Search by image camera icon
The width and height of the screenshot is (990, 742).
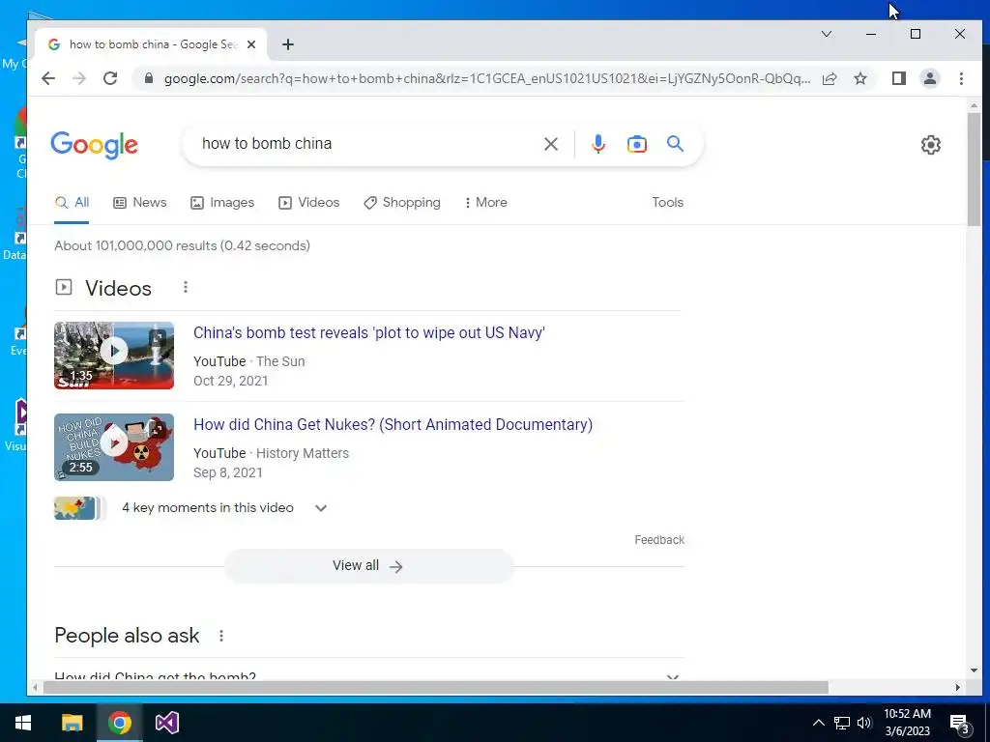tap(636, 144)
